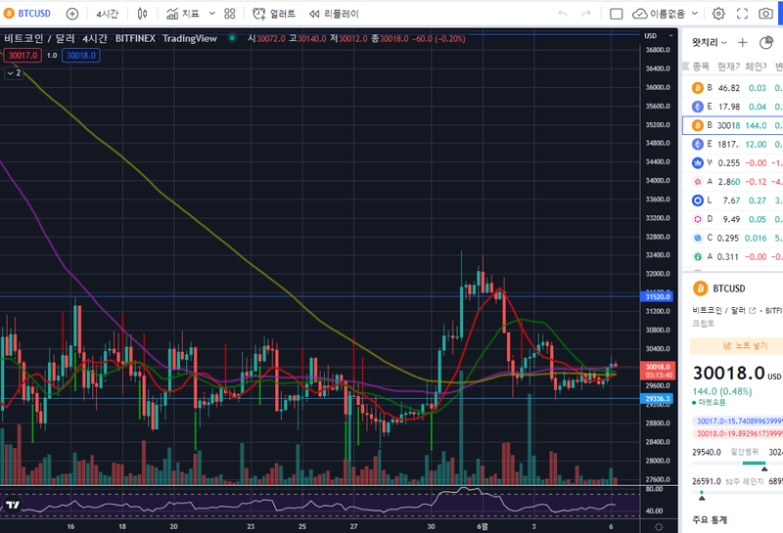Viewport: 783px width, 533px height.
Task: Select chart layout square icon
Action: click(617, 14)
